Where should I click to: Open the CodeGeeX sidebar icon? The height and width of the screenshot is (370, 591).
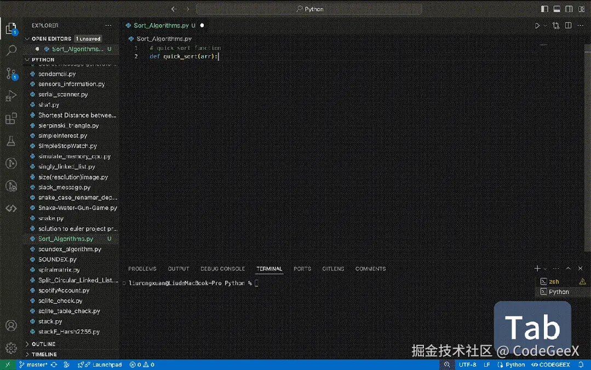click(12, 209)
